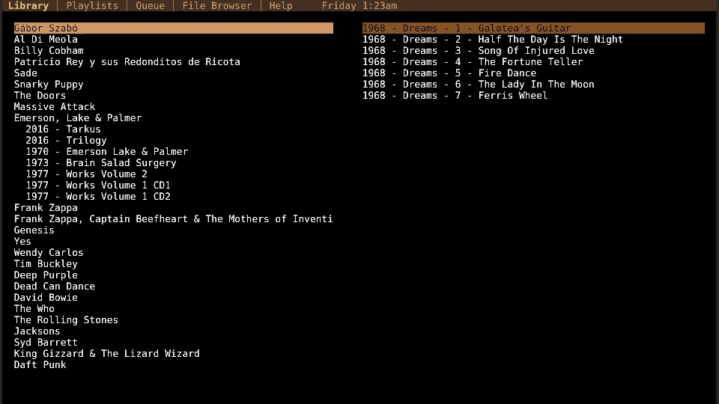Viewport: 719px width, 404px height.
Task: Select track 4 The Fortune Teller
Action: 473,62
